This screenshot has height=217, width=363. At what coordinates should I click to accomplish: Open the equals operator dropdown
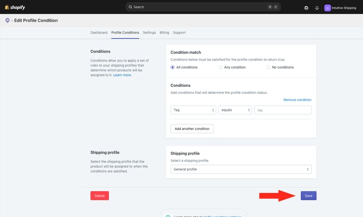coord(235,110)
